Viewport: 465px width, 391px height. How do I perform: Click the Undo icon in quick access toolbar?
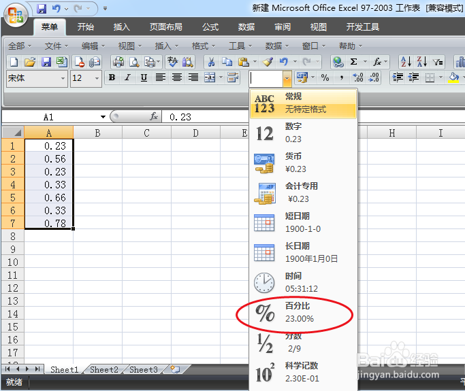[56, 9]
